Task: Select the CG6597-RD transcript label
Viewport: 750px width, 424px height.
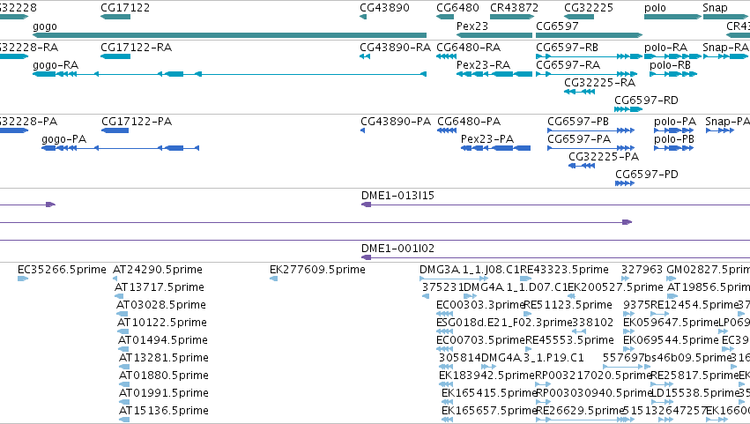Action: [646, 100]
